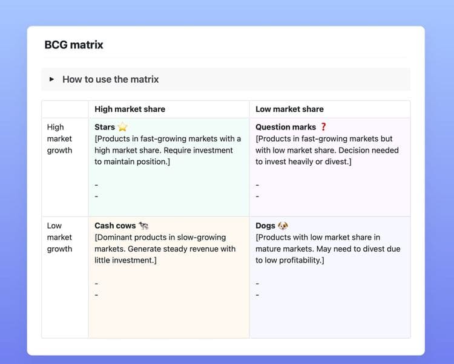Screen dimensions: 454x364
Task: Click the High market growth row label
Action: (x=59, y=138)
